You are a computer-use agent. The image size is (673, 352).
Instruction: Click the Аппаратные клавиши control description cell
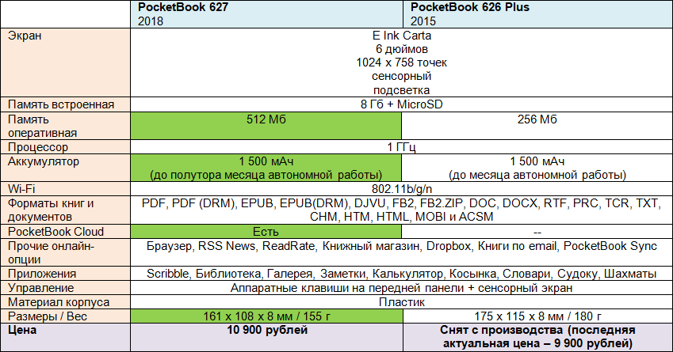pos(401,288)
